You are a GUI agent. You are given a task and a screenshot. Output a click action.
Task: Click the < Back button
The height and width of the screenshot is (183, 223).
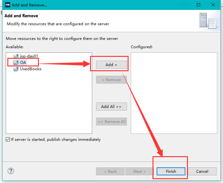point(110,171)
